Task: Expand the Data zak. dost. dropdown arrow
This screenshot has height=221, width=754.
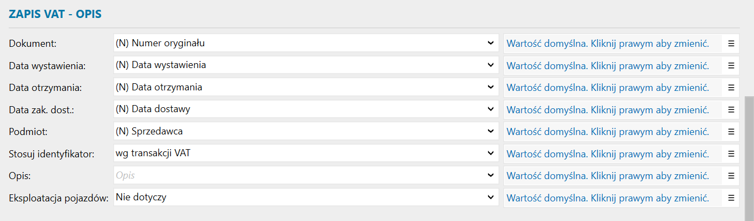Action: tap(490, 109)
